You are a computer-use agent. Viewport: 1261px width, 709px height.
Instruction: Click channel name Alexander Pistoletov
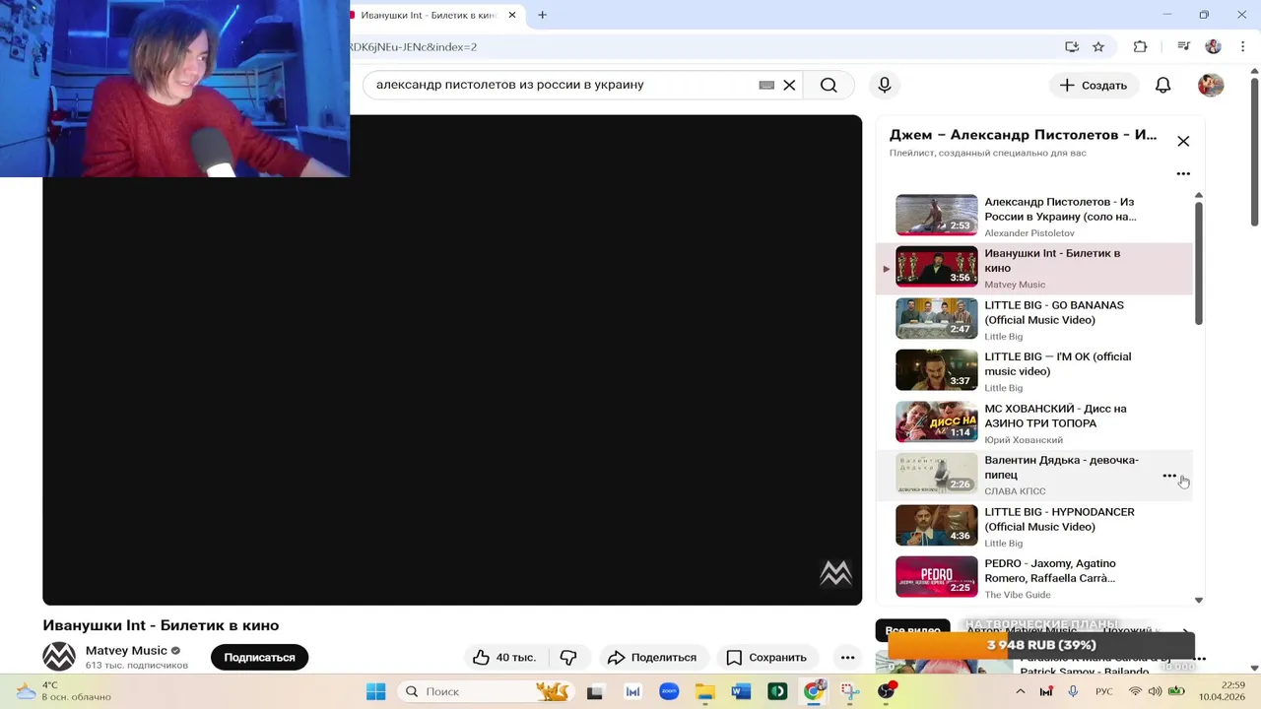tap(1029, 233)
